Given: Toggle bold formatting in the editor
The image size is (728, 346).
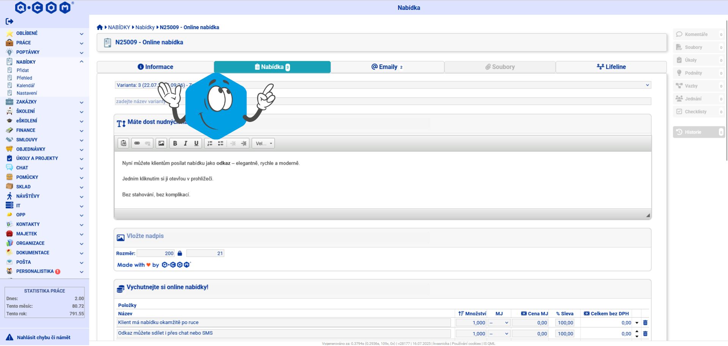Looking at the screenshot, I should pyautogui.click(x=175, y=143).
